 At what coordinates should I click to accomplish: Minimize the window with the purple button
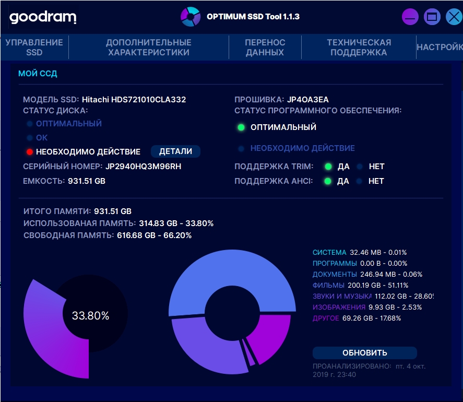(x=410, y=17)
